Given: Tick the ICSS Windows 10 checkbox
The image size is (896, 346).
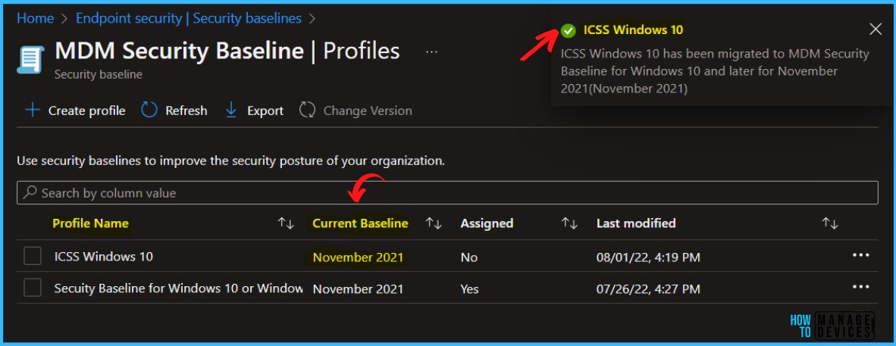Looking at the screenshot, I should (33, 257).
